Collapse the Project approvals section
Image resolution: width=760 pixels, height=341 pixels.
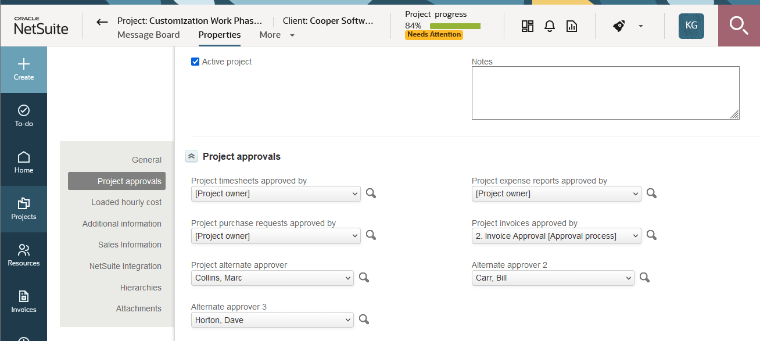(x=191, y=156)
